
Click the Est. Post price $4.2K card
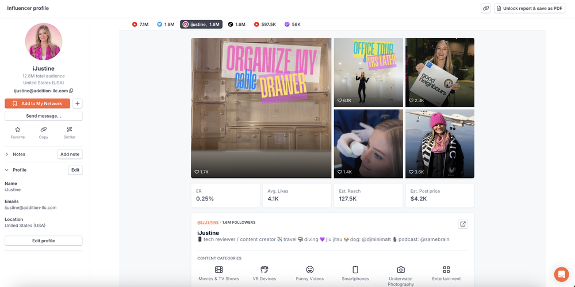[440, 196]
